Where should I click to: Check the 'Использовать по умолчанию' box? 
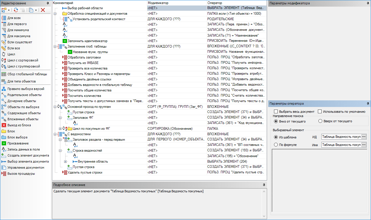point(320,112)
